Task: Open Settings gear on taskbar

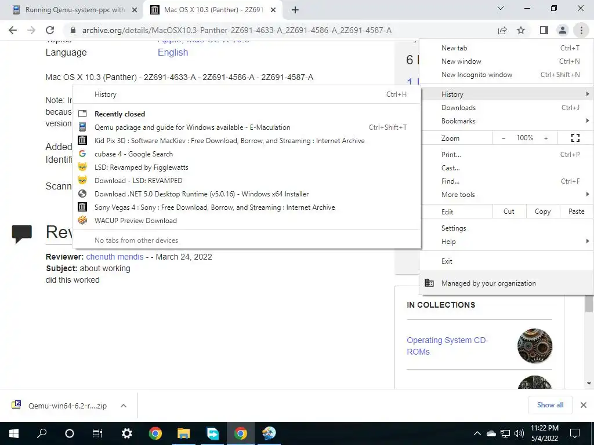Action: (x=126, y=433)
